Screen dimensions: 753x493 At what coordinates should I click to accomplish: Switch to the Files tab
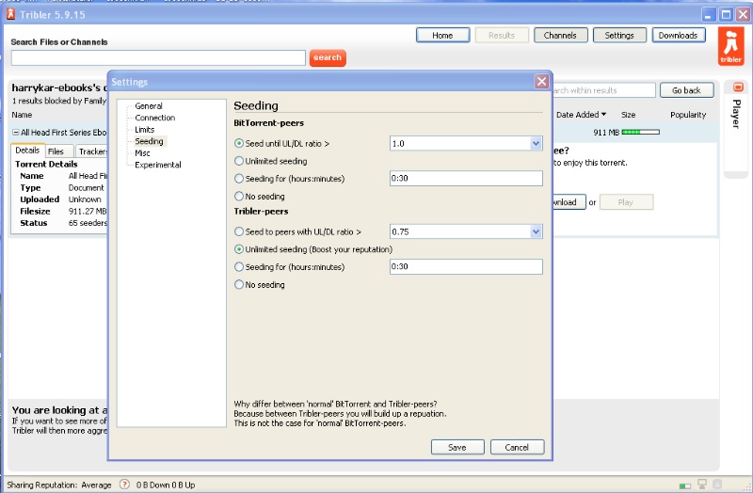[56, 151]
